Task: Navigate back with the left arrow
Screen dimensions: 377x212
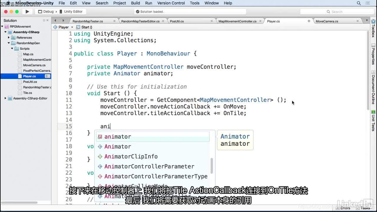Action: click(x=55, y=20)
